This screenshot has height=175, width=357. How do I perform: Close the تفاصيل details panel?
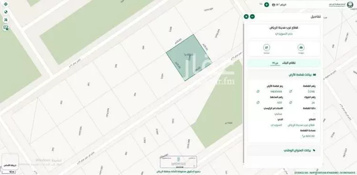[x=246, y=16]
